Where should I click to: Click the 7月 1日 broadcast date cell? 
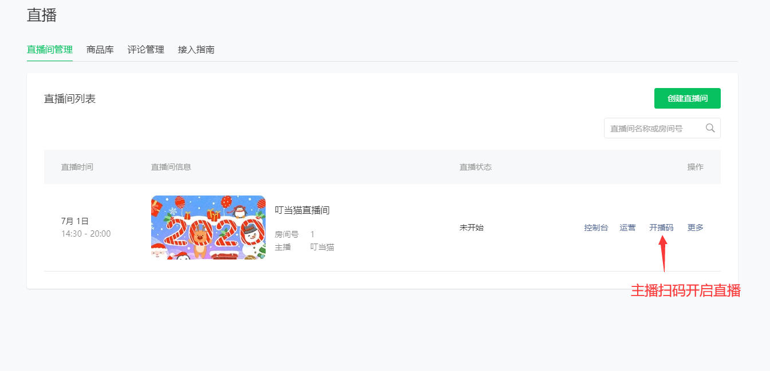click(75, 221)
